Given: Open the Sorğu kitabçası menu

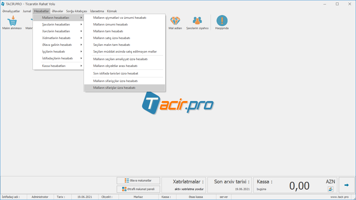Looking at the screenshot, I should (76, 11).
